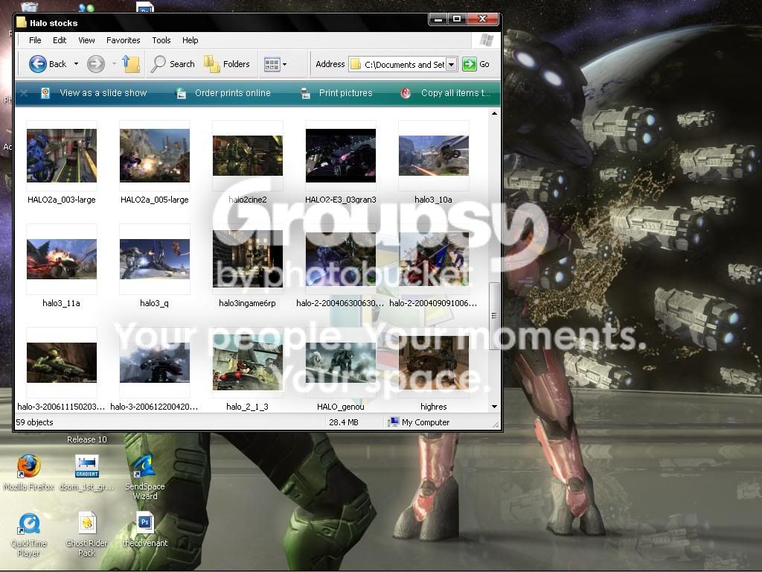
Task: Click the vertical scrollbar thumb in file list
Action: pyautogui.click(x=494, y=316)
